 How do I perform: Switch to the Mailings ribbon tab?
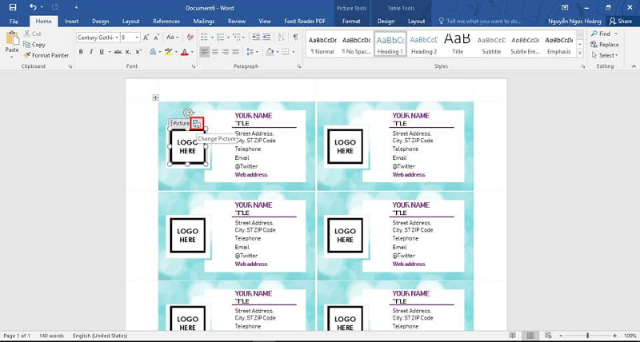tap(204, 22)
